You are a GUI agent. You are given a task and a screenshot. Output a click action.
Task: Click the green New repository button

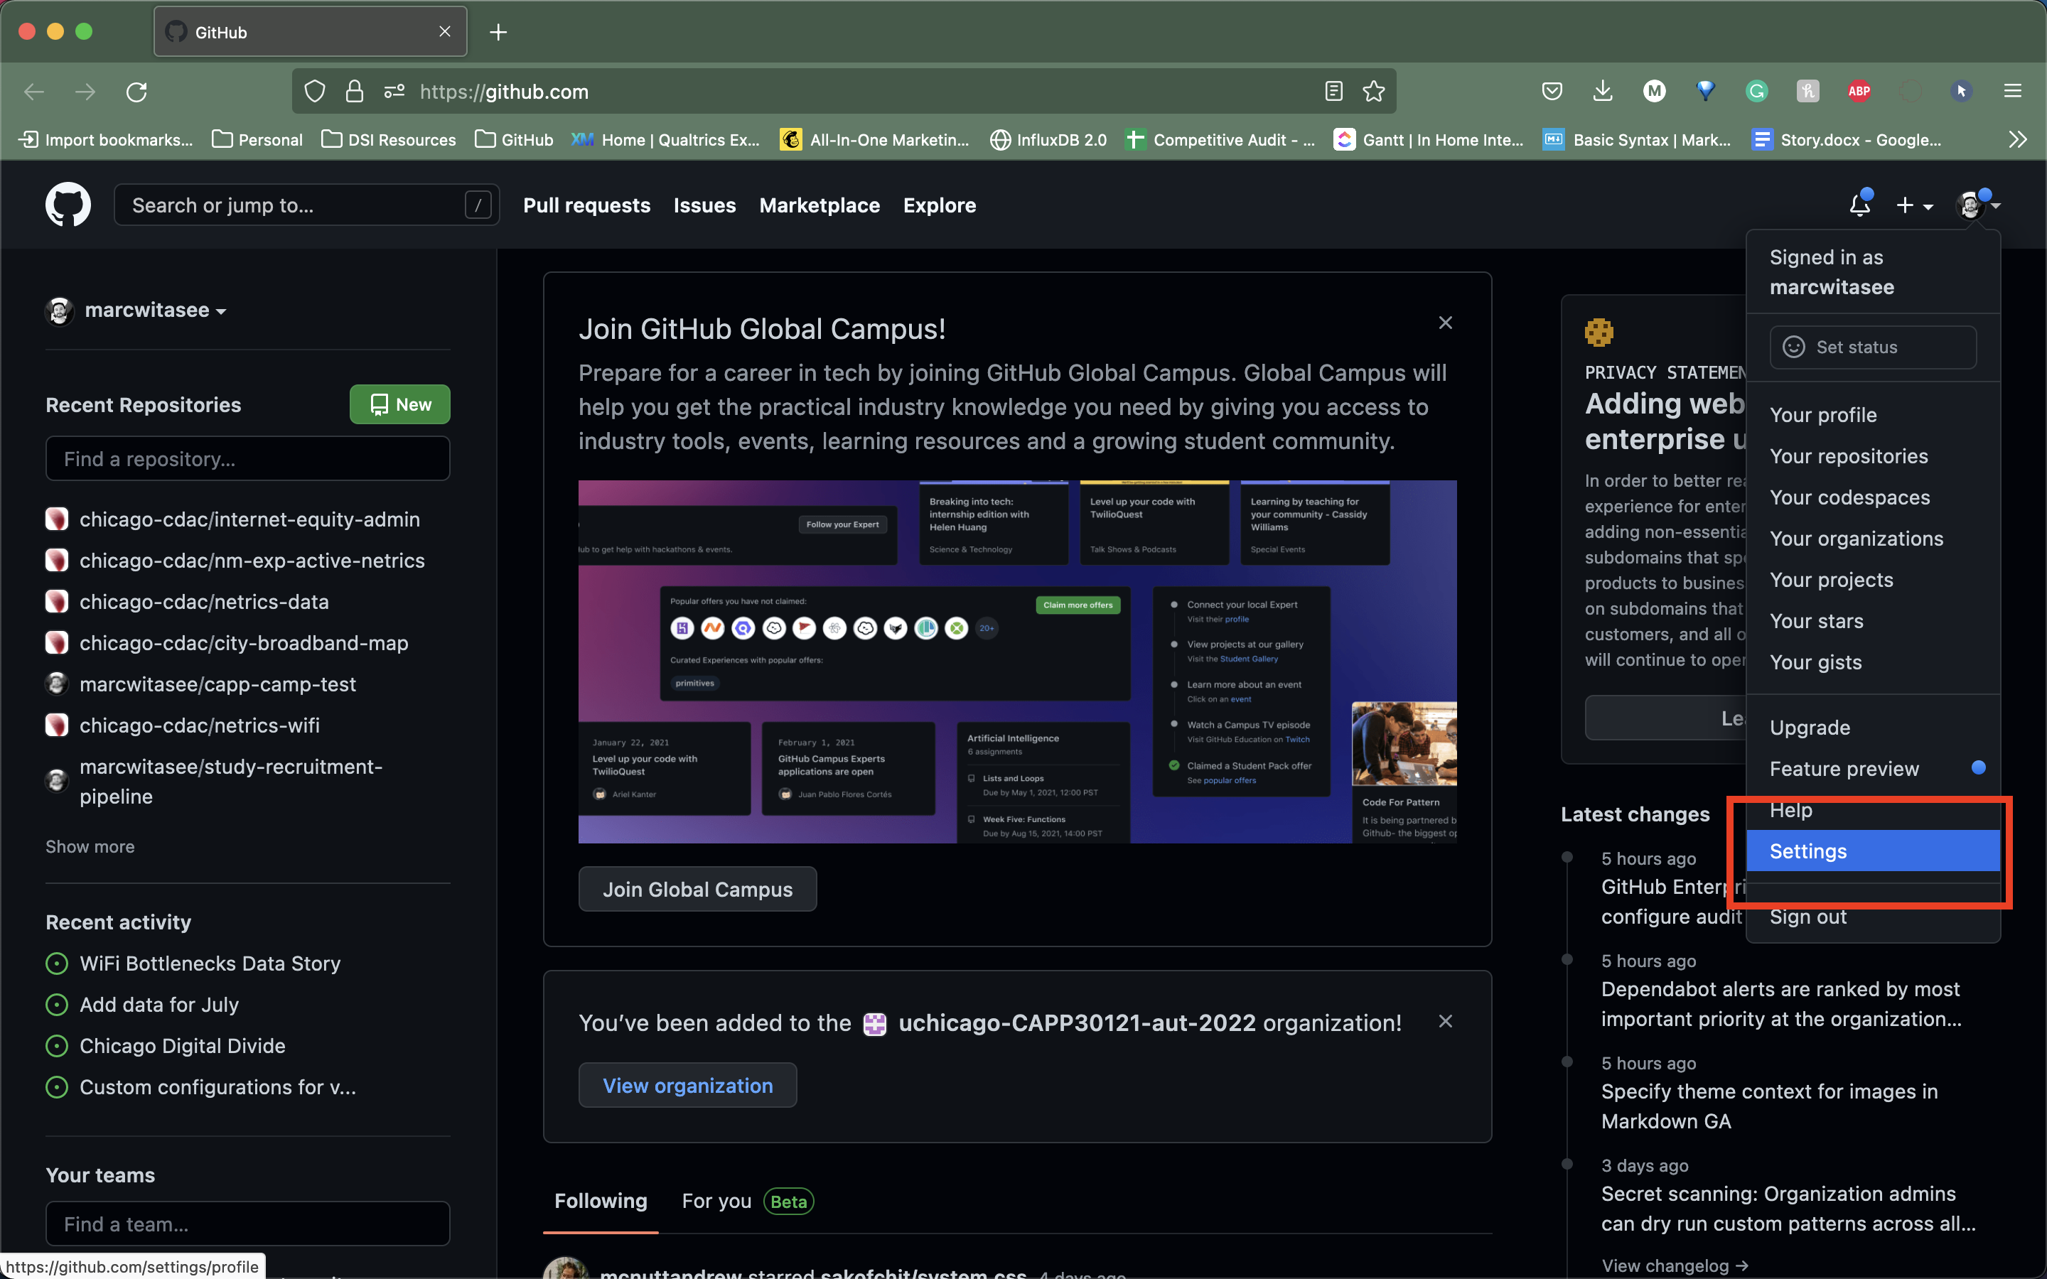click(400, 404)
